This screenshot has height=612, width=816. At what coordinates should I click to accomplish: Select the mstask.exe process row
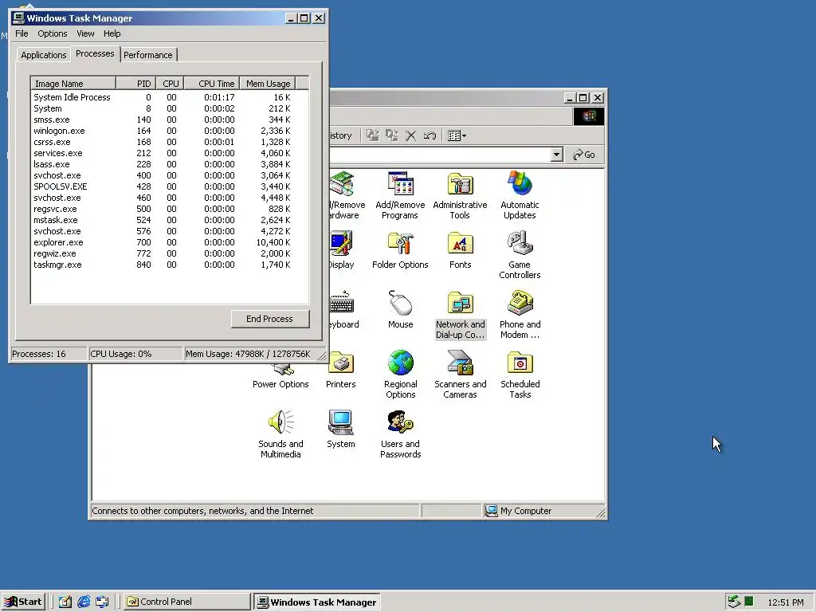click(x=170, y=220)
